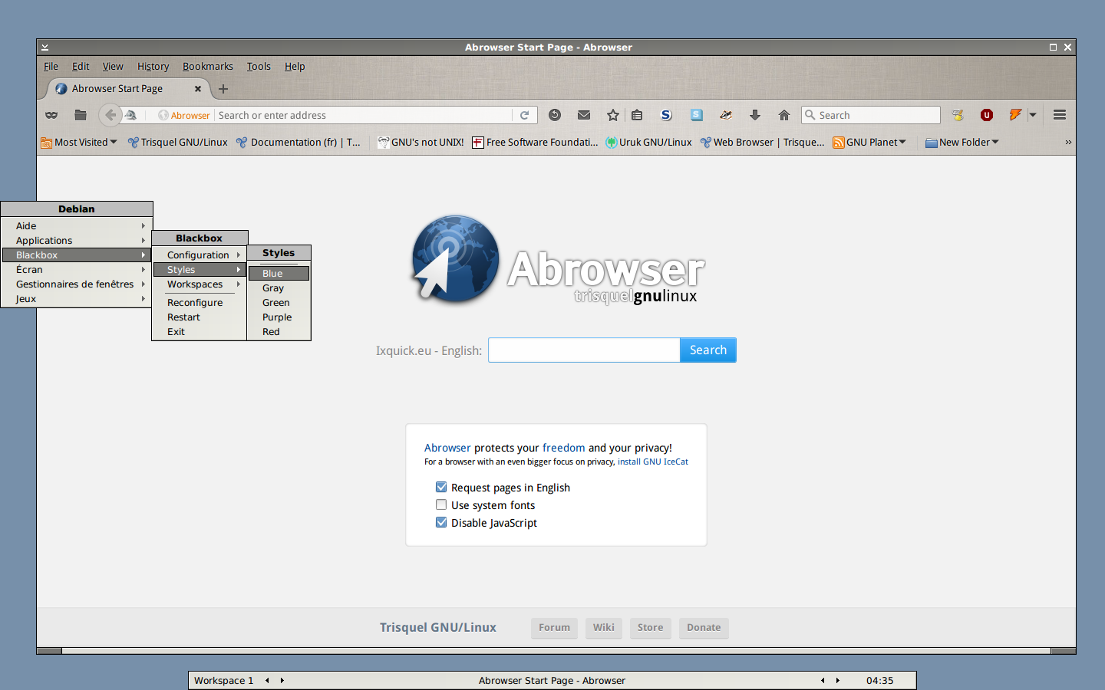Show more bookmarks with chevron overflow icon
The image size is (1105, 690).
coord(1067,143)
